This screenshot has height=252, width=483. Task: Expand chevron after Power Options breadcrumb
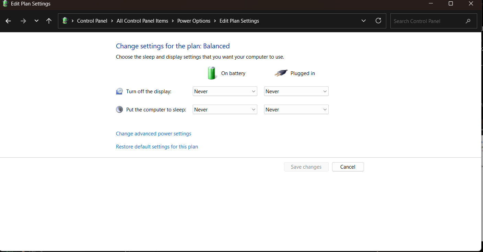click(215, 21)
